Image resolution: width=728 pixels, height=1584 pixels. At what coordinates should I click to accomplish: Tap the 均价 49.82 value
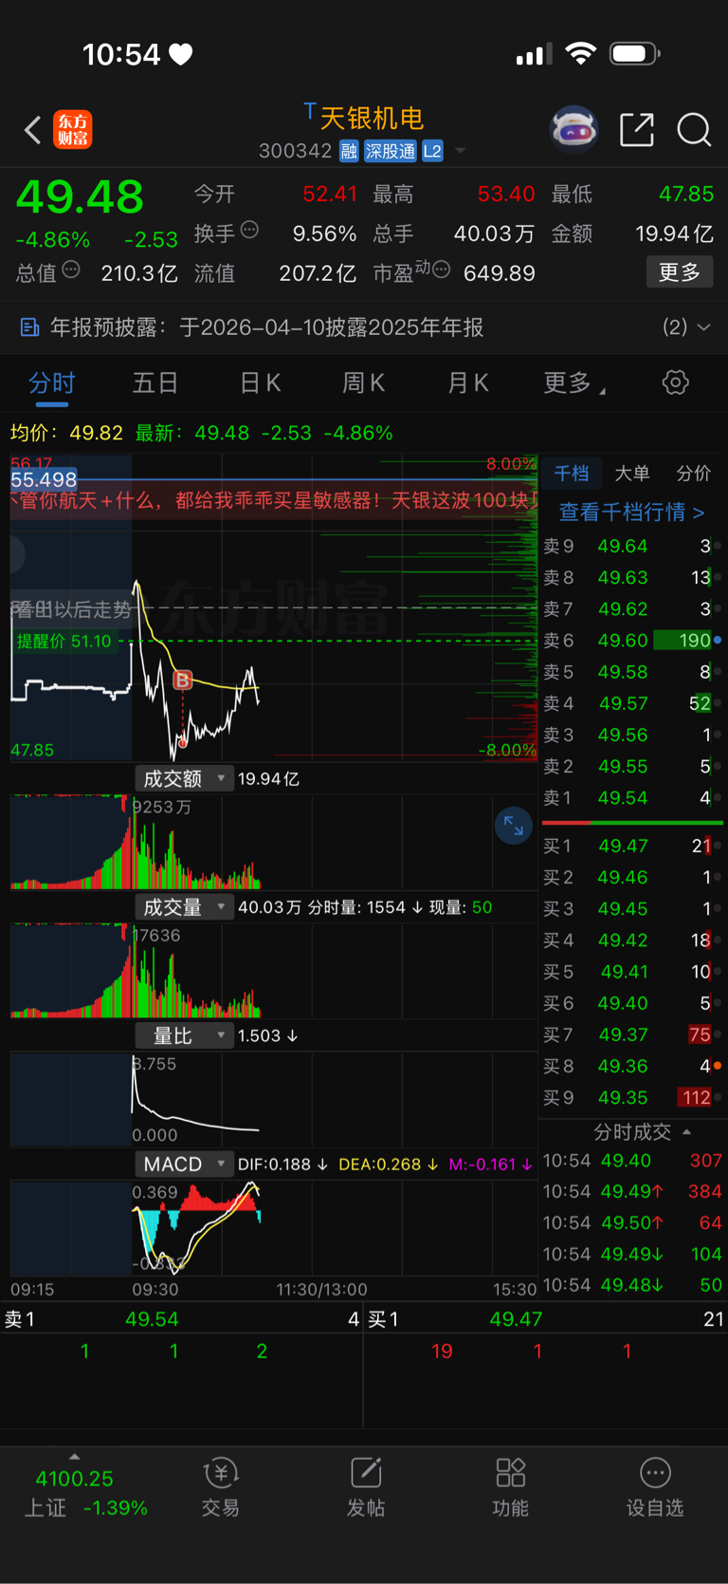coord(96,433)
